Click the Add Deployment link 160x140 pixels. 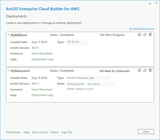coord(142,29)
